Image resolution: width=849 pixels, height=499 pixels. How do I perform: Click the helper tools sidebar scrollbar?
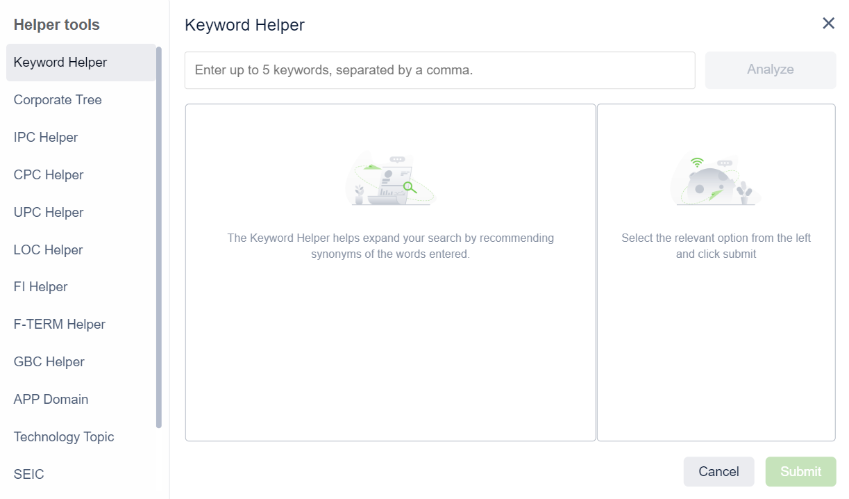click(159, 236)
